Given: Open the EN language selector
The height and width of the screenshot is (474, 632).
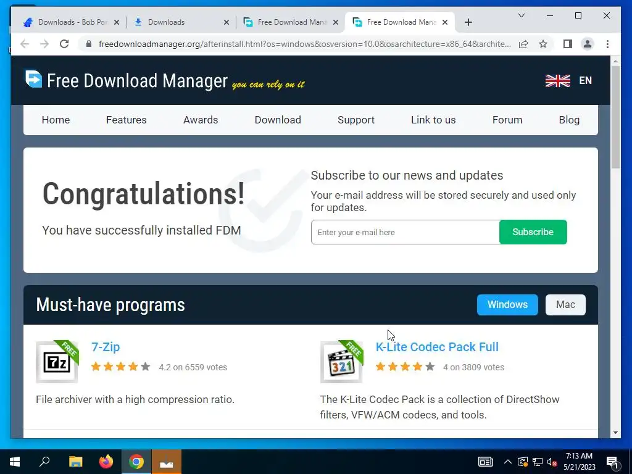Looking at the screenshot, I should [585, 81].
